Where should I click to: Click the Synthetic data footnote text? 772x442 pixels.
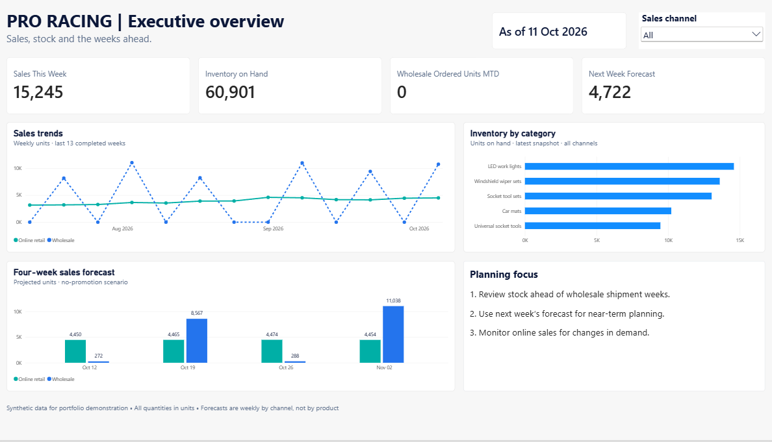172,408
